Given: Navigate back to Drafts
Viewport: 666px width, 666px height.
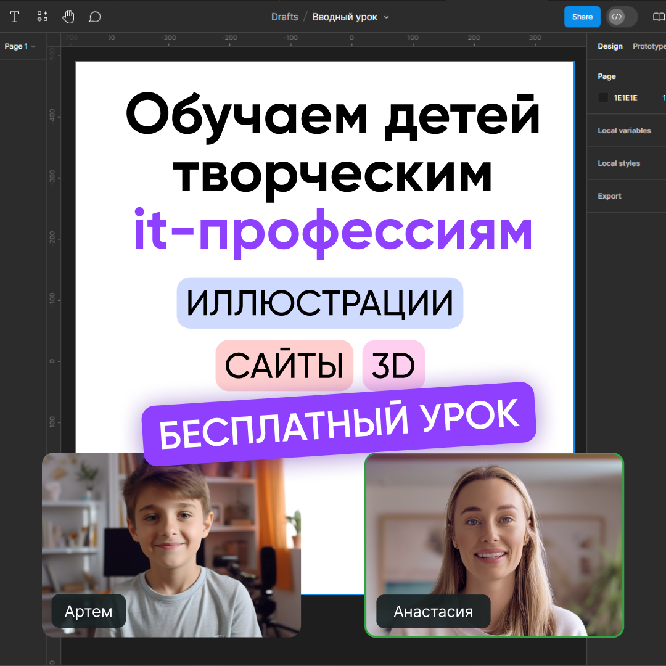Looking at the screenshot, I should tap(284, 17).
